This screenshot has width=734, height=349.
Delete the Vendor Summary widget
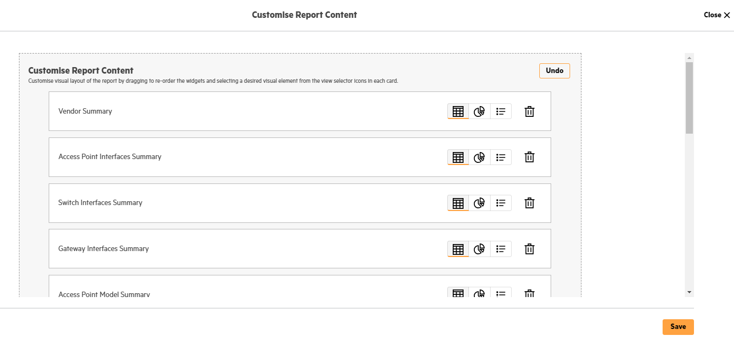(x=530, y=111)
